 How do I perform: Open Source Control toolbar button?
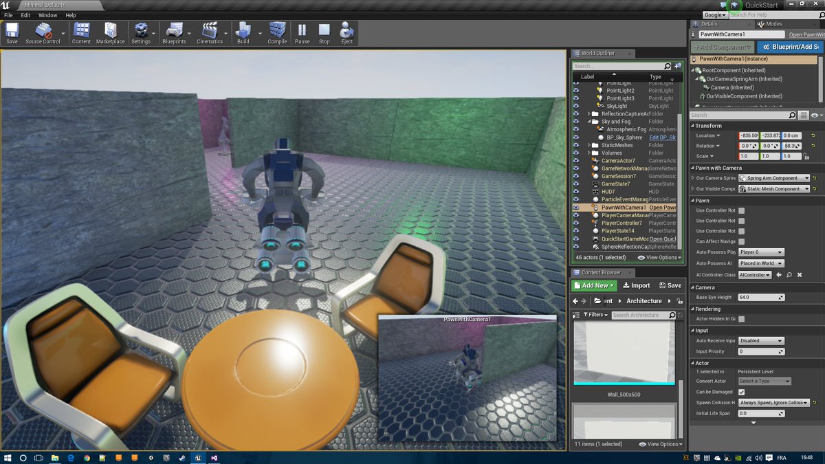coord(43,33)
